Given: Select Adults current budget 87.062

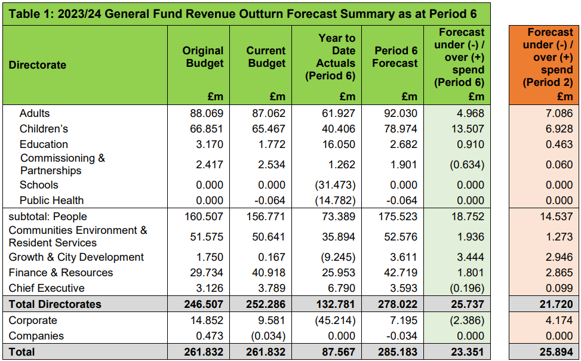Looking at the screenshot, I should click(269, 113).
